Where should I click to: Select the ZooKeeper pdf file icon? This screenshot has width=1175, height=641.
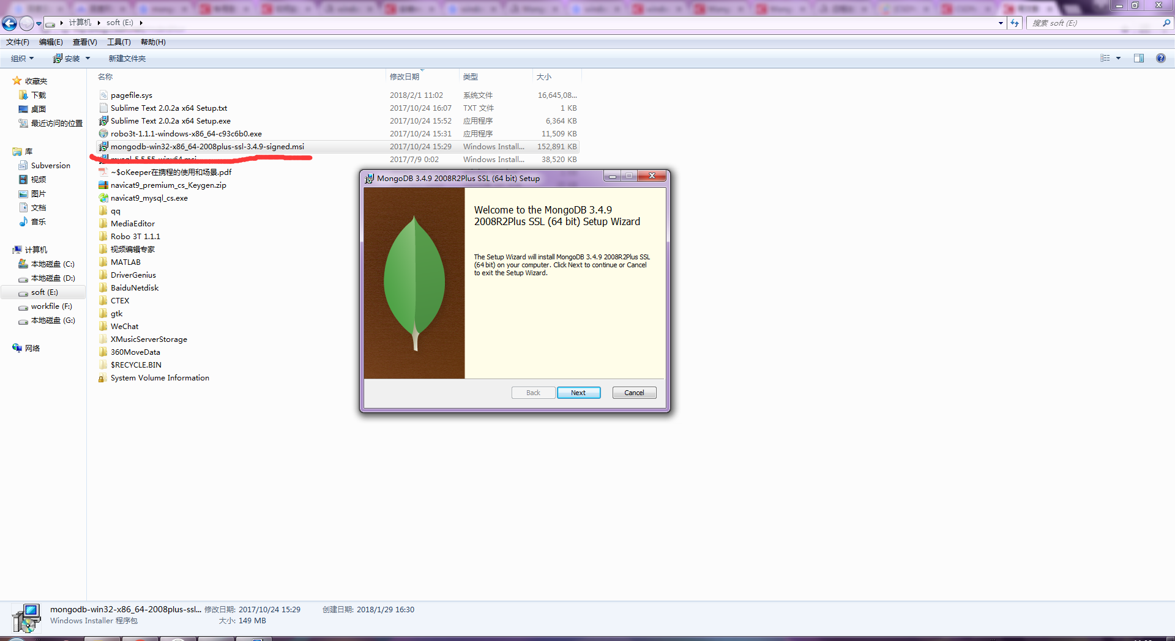coord(103,172)
